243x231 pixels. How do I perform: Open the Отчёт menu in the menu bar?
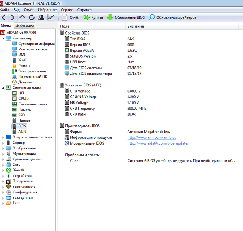click(x=29, y=10)
